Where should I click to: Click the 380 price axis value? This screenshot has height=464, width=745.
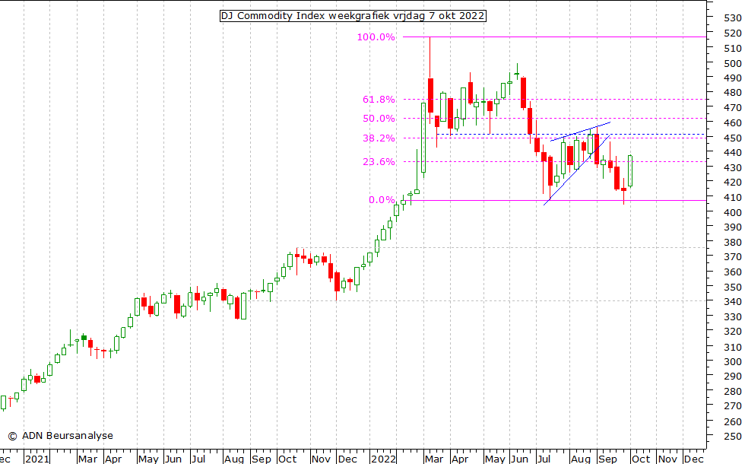pos(733,242)
